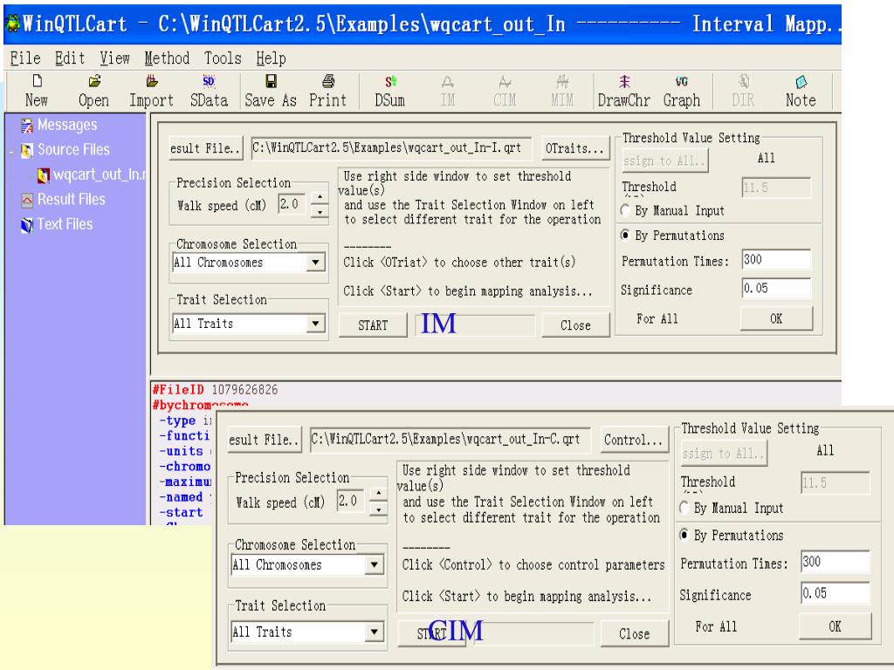The width and height of the screenshot is (894, 670).
Task: Click the Print toolbar icon
Action: [x=328, y=91]
